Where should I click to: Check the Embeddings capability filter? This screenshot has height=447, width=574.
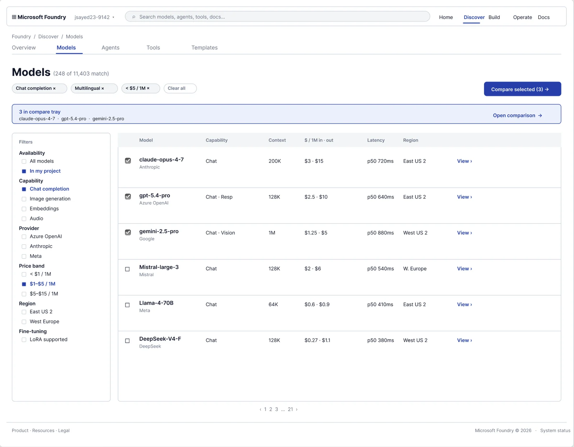pyautogui.click(x=24, y=209)
